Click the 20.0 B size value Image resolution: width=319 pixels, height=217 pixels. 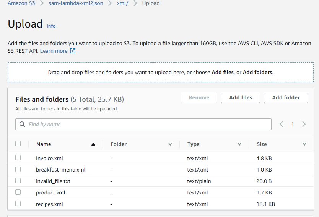(x=264, y=181)
